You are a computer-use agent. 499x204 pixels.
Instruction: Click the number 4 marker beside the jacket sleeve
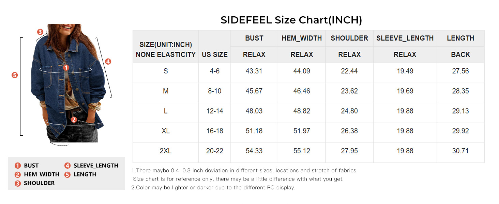tap(108, 62)
